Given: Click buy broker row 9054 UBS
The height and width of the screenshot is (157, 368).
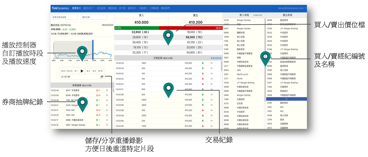Looking at the screenshot, I should 244,70.
